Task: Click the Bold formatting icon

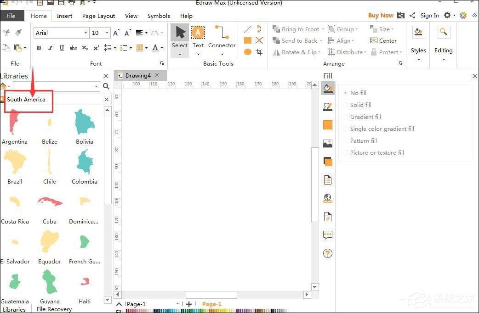Action: point(39,48)
